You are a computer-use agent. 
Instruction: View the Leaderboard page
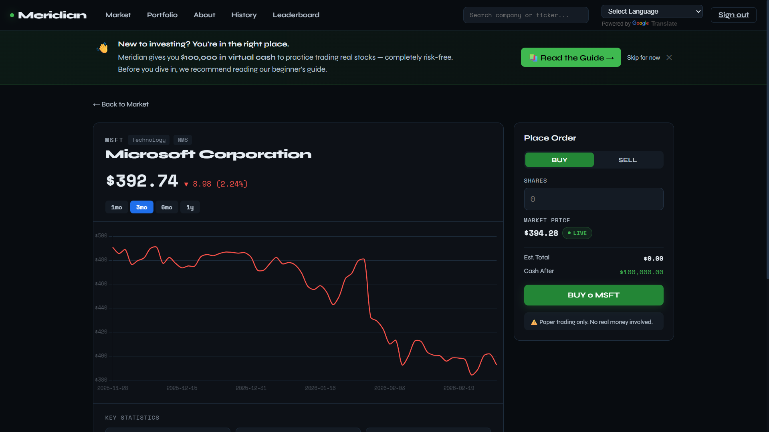[x=296, y=15]
